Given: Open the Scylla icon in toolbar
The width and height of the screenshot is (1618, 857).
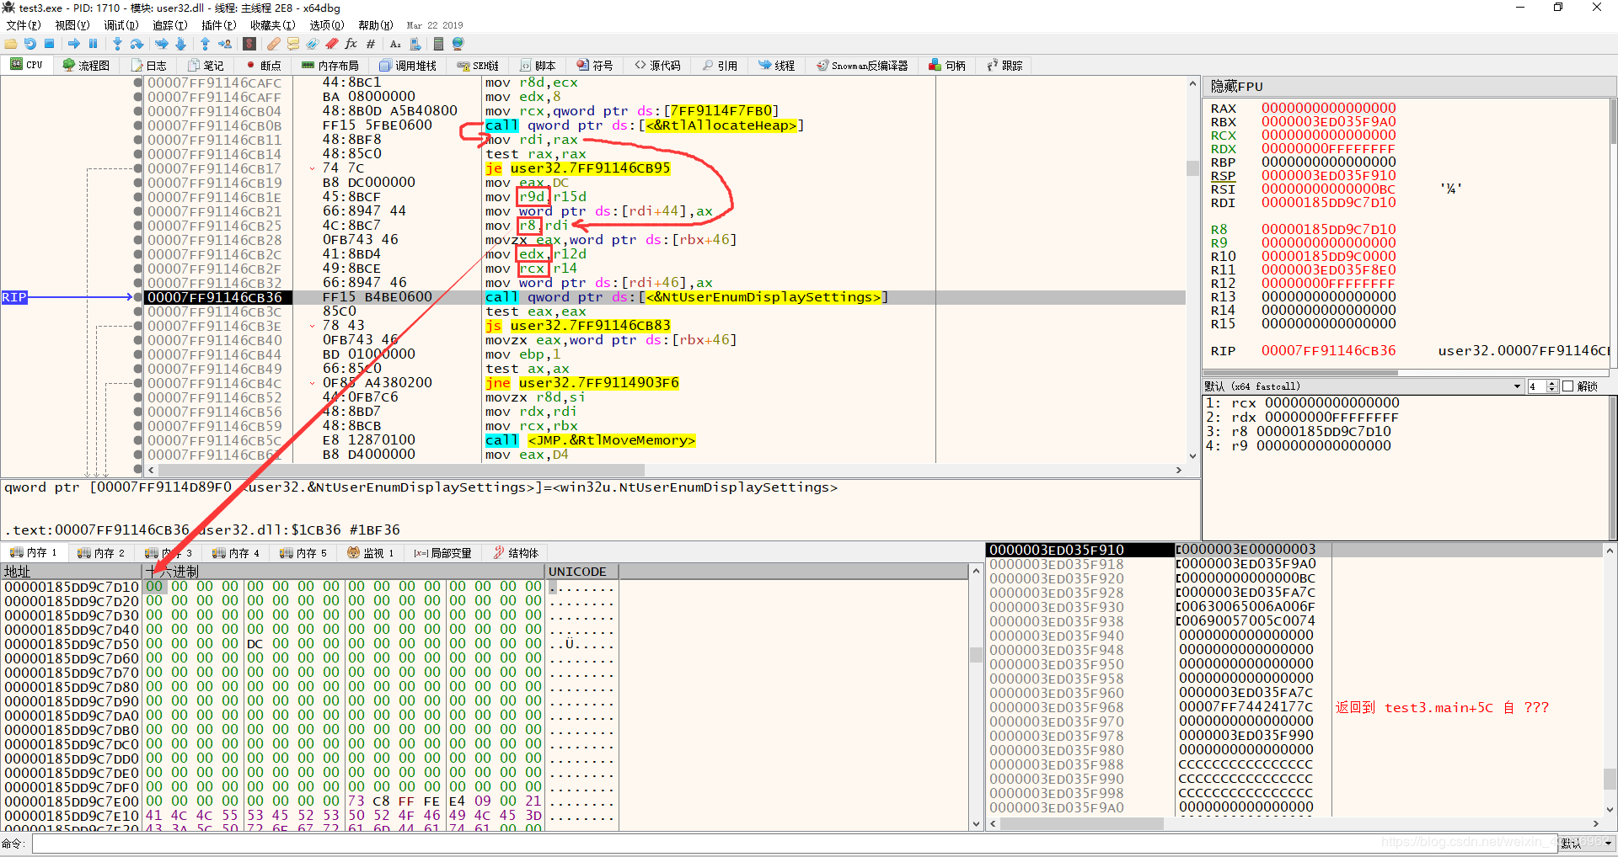Looking at the screenshot, I should pos(249,44).
